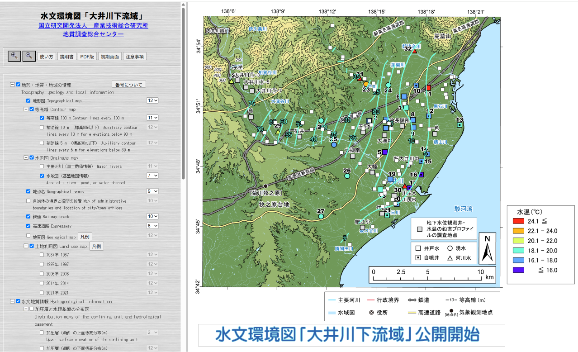
Task: Enable the 加圧層 上面標高分布 layer
Action: point(43,333)
